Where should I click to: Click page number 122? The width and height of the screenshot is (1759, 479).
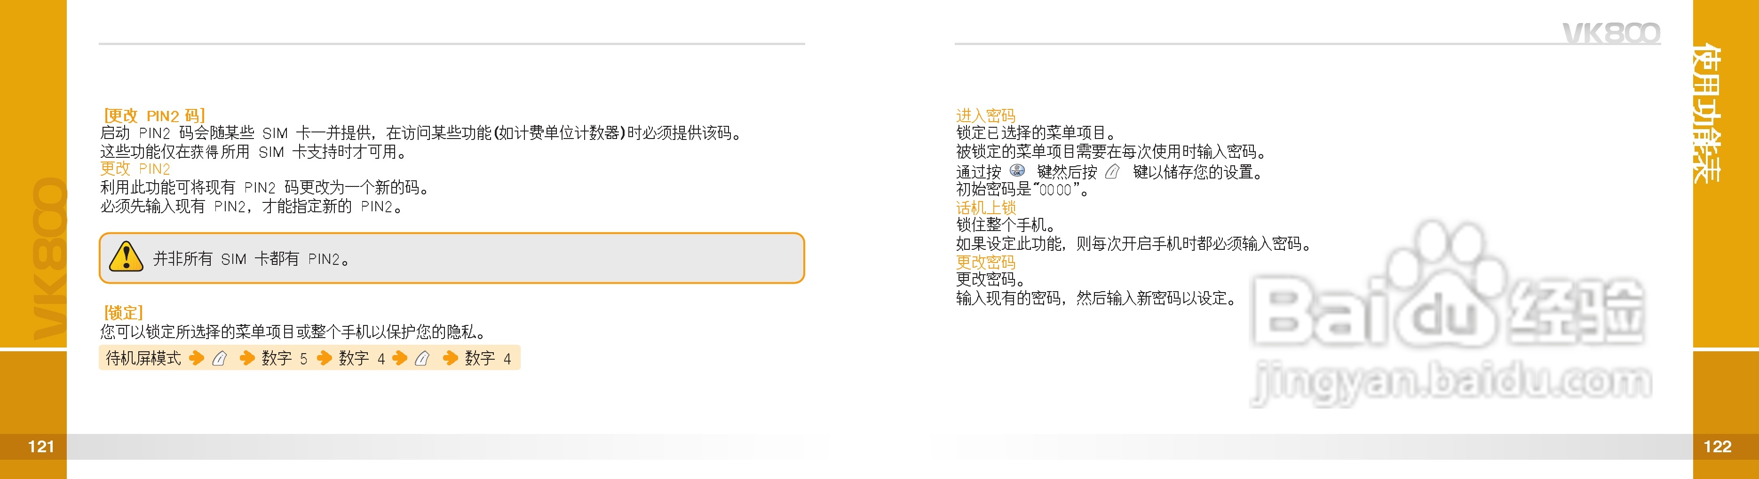tap(1717, 446)
